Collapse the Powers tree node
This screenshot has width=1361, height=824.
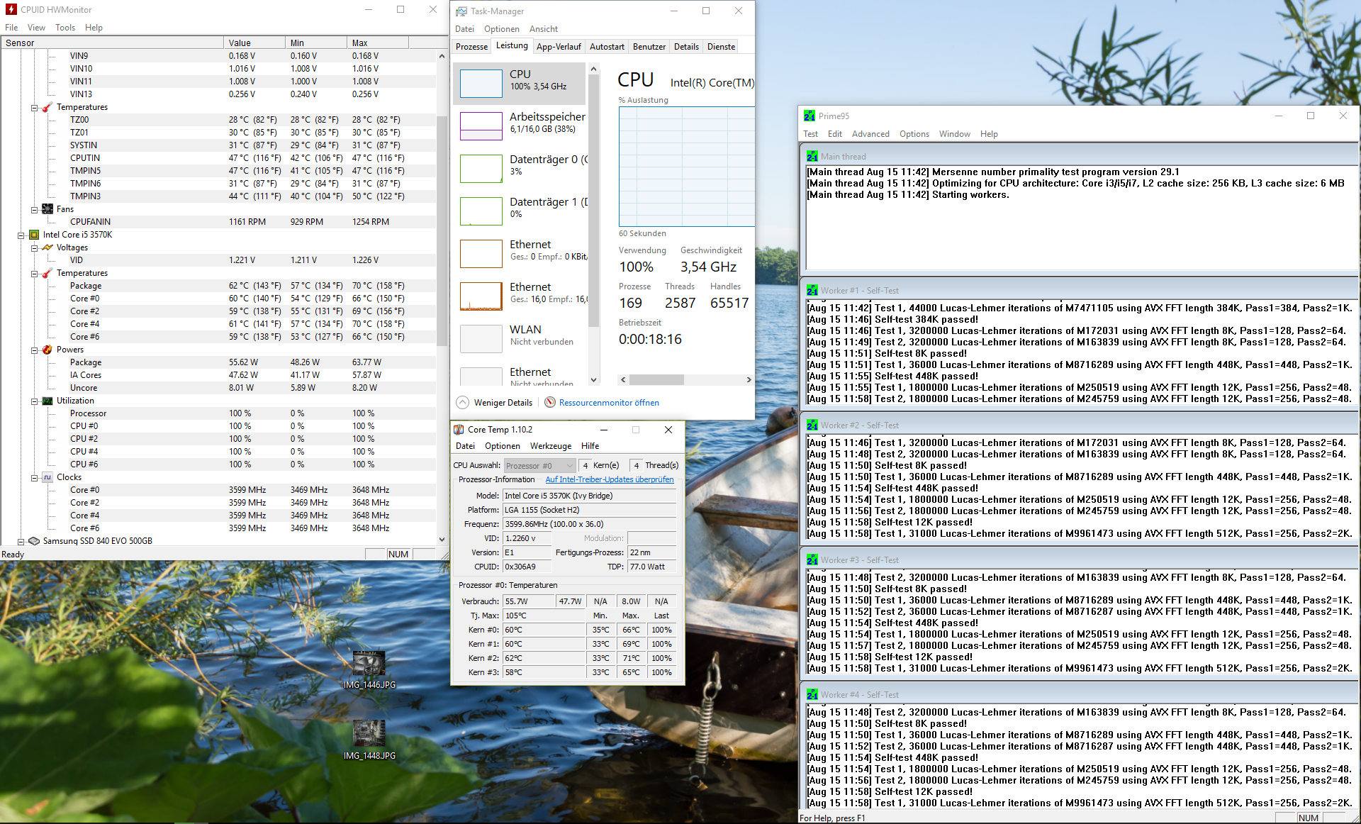point(34,350)
